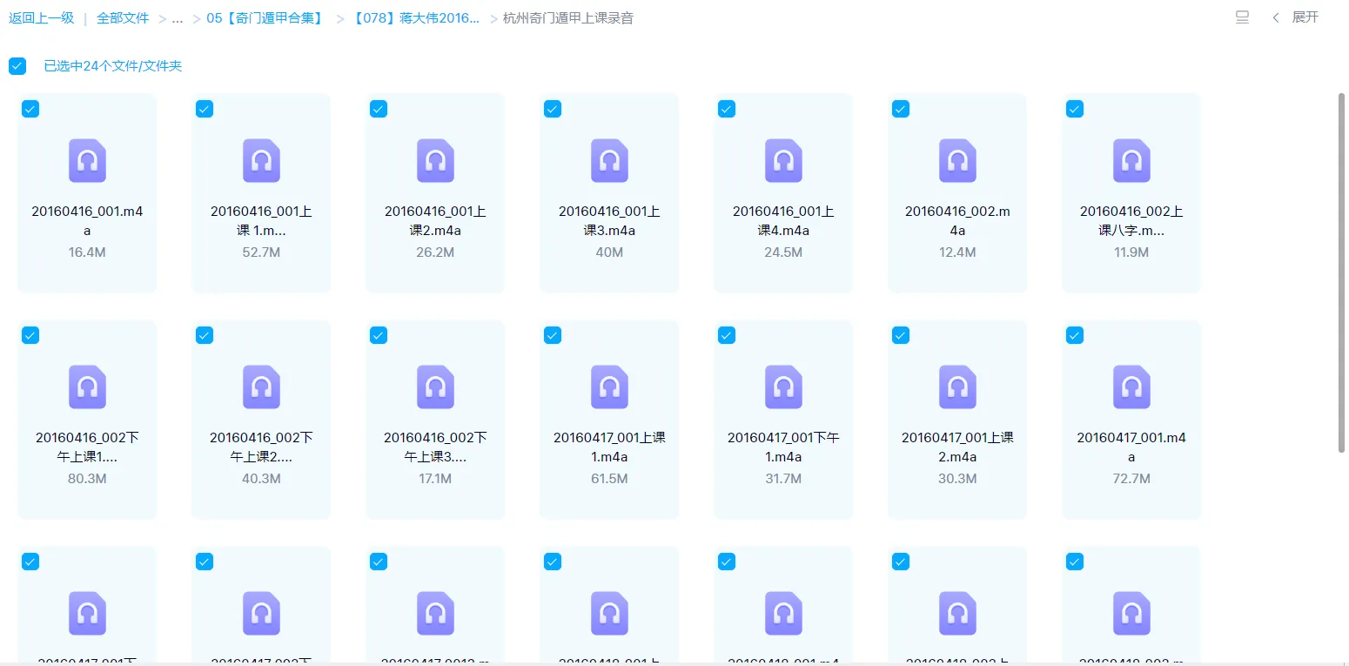Go to 全部文件 in breadcrumb
1349x666 pixels.
[123, 18]
